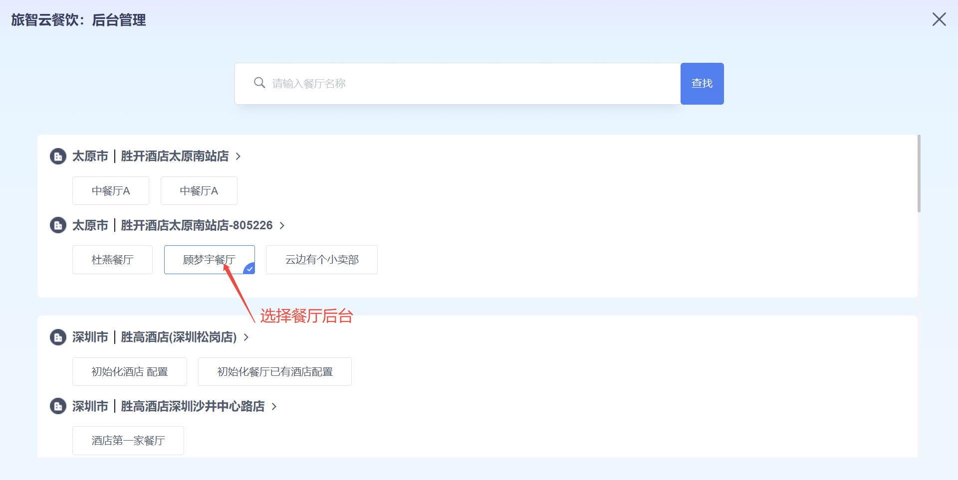958x480 pixels.
Task: Click hotel icon beside 胜开酒店太原南站店-805226
Action: [58, 225]
